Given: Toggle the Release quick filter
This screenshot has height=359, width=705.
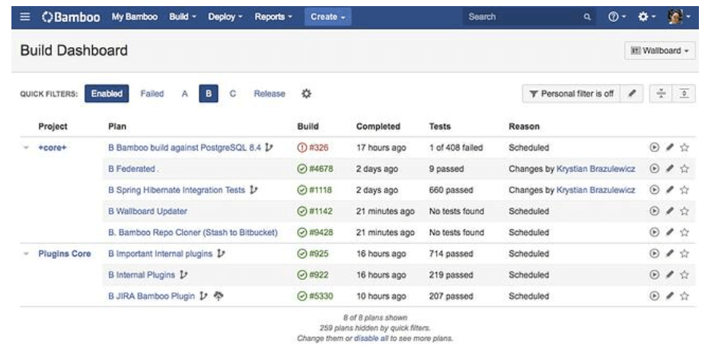Looking at the screenshot, I should point(270,94).
